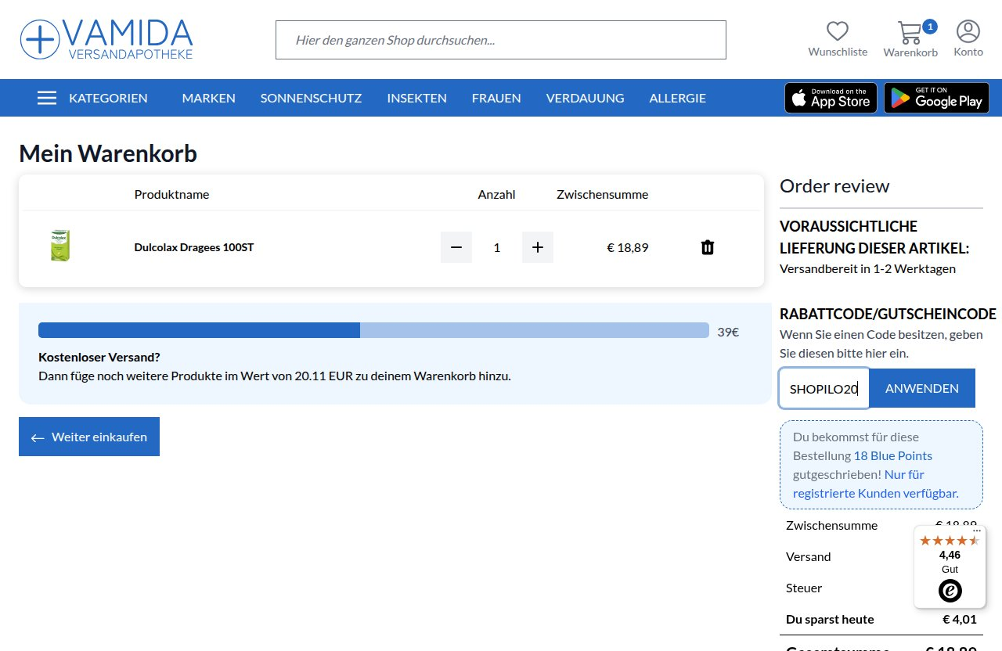This screenshot has height=651, width=1002.
Task: Click the Anwenden coupon button
Action: [x=922, y=388]
